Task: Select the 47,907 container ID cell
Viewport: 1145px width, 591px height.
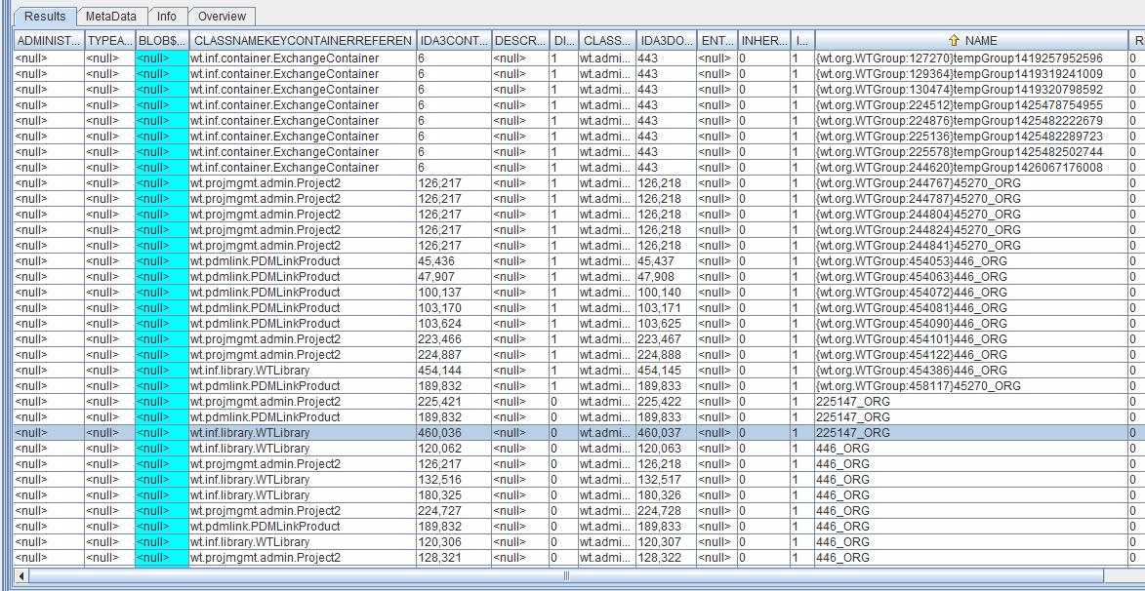Action: (x=454, y=277)
